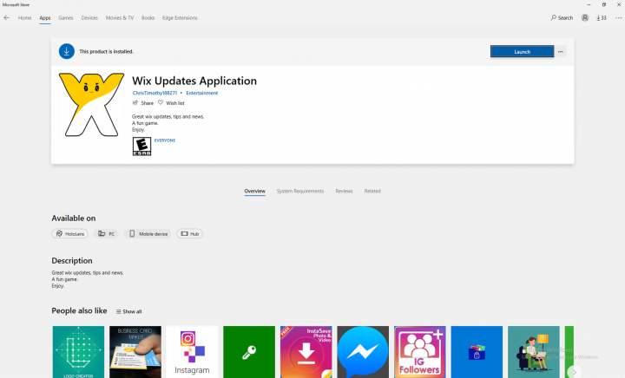Open the Related tab
625x378 pixels.
coord(372,191)
